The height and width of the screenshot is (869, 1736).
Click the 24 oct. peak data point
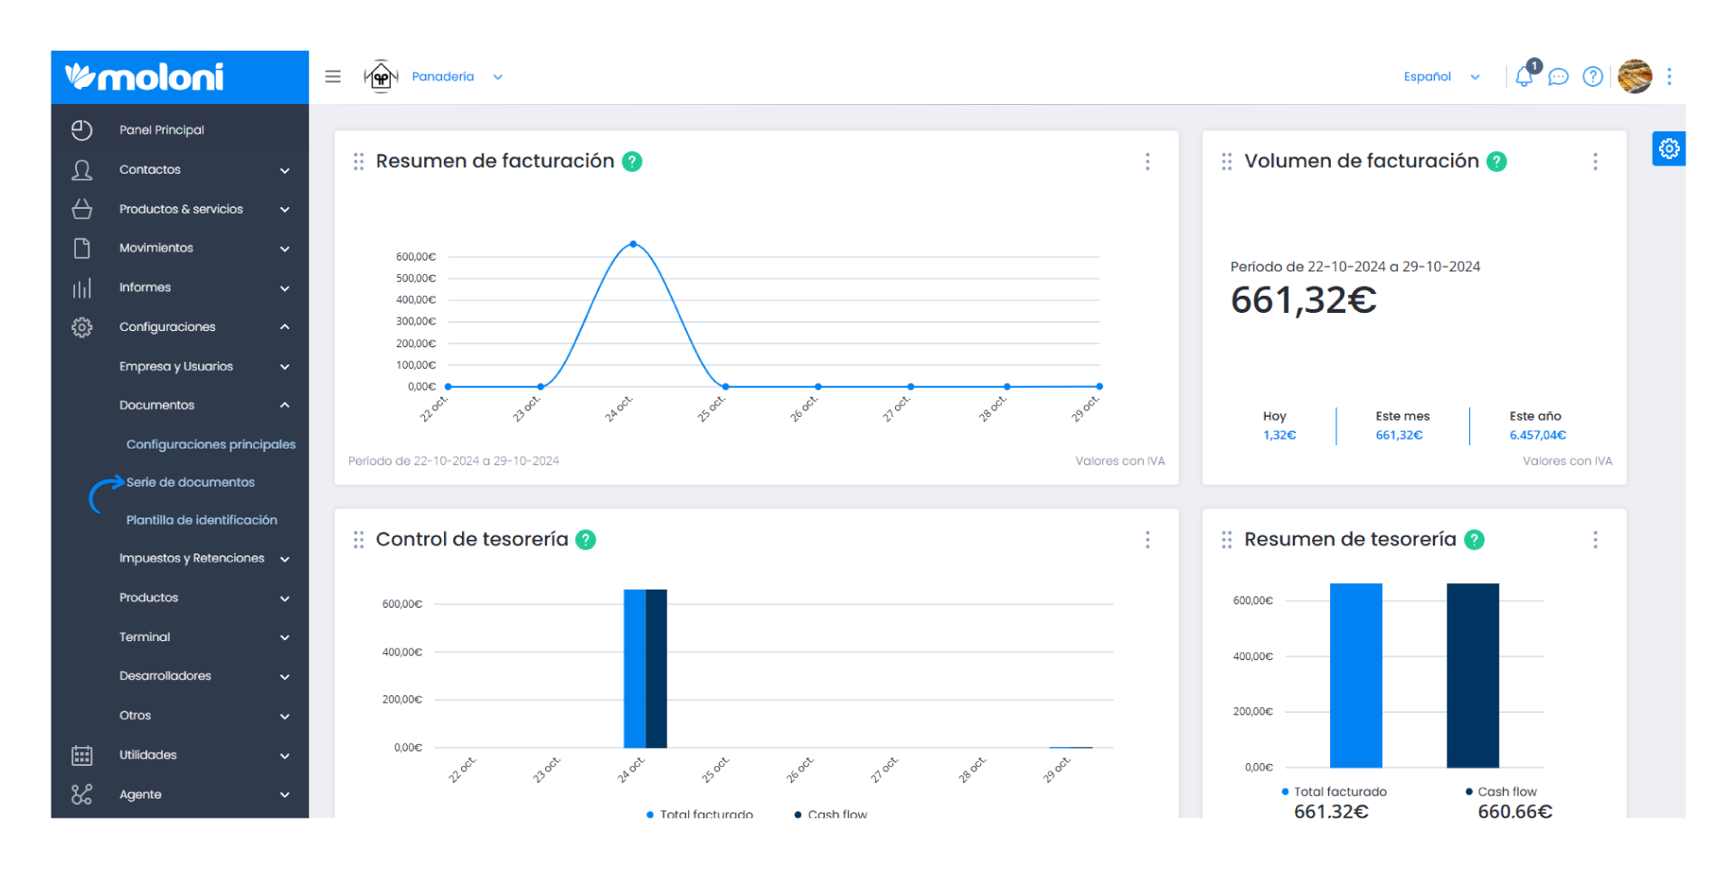(x=633, y=244)
